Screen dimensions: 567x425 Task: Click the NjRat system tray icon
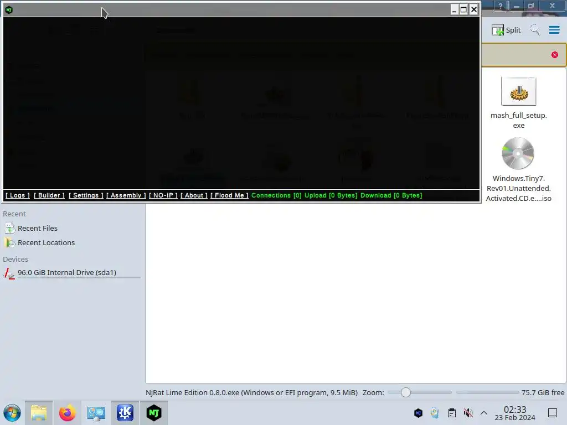click(x=418, y=413)
